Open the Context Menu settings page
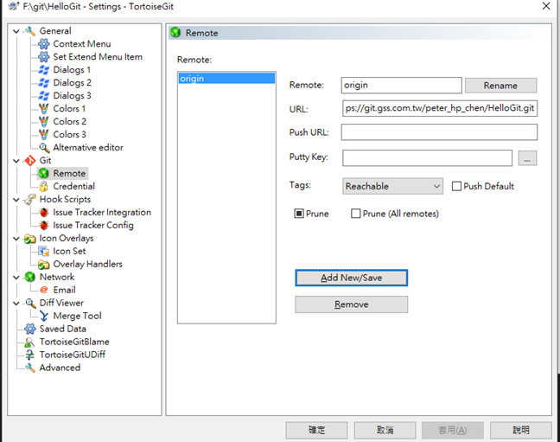Viewport: 560px width, 442px height. tap(82, 44)
